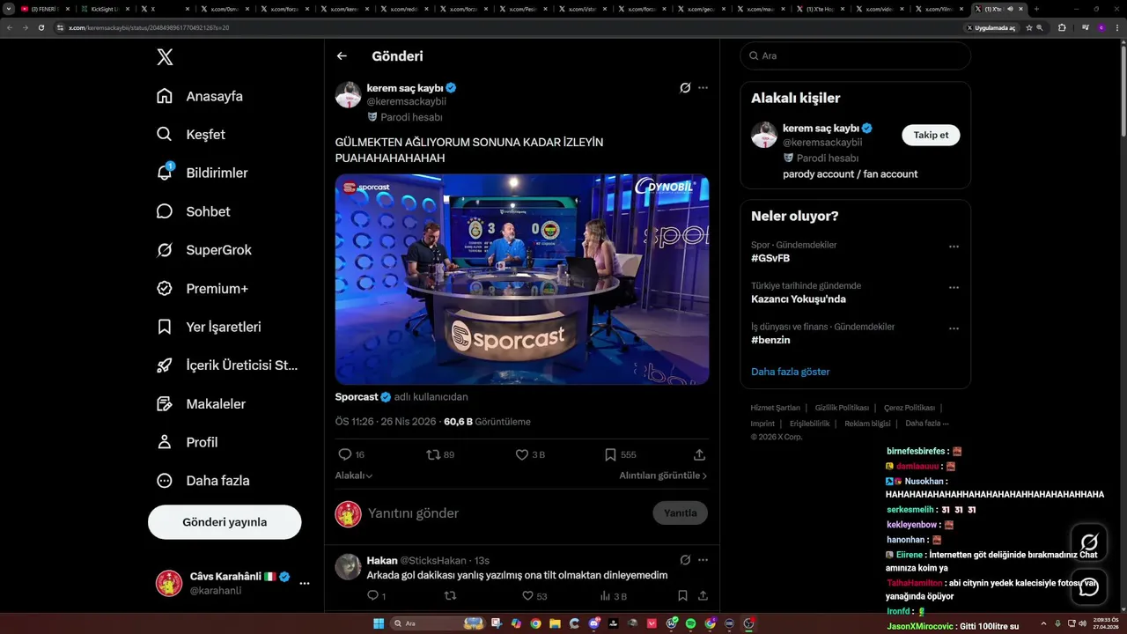The width and height of the screenshot is (1127, 634).
Task: Follow kerem saç kaybı with Takip et
Action: pyautogui.click(x=931, y=135)
